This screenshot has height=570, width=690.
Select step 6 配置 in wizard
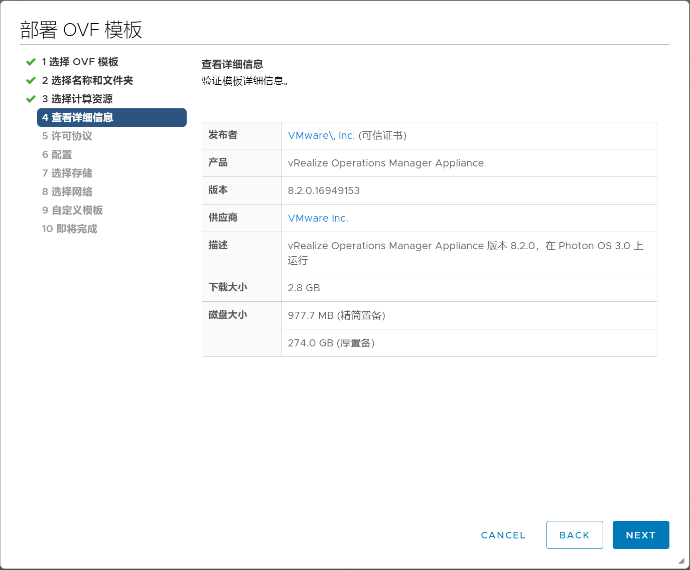pyautogui.click(x=57, y=154)
